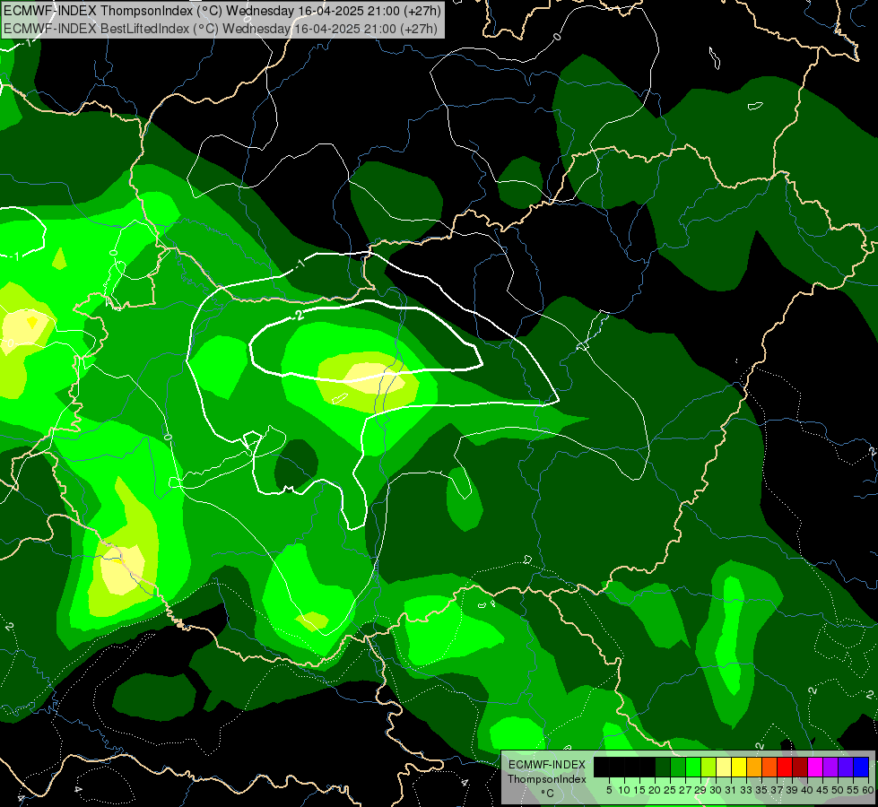Click the BestLiftedIndex title line at top

click(x=221, y=29)
